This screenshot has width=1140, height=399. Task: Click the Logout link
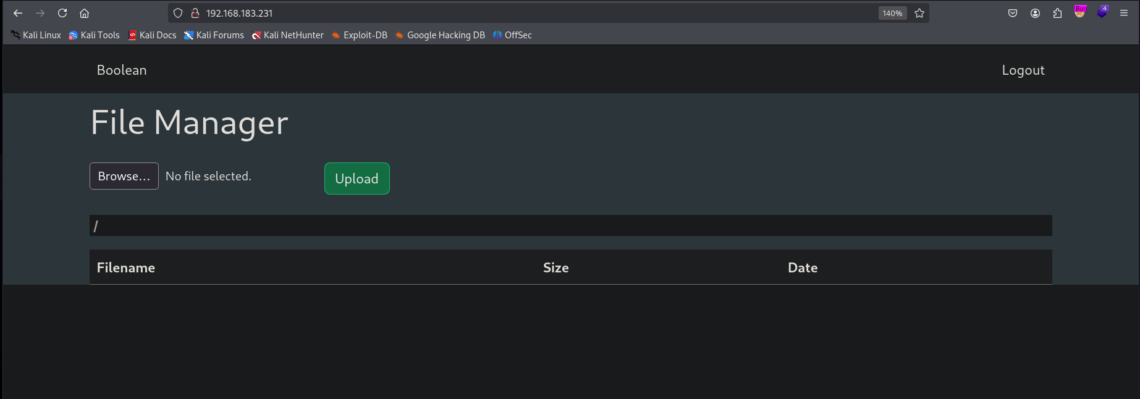[1023, 70]
